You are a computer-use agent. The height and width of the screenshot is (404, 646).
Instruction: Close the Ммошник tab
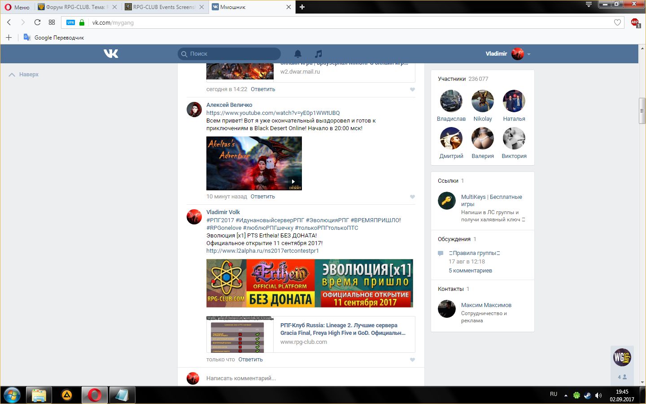[x=288, y=7]
